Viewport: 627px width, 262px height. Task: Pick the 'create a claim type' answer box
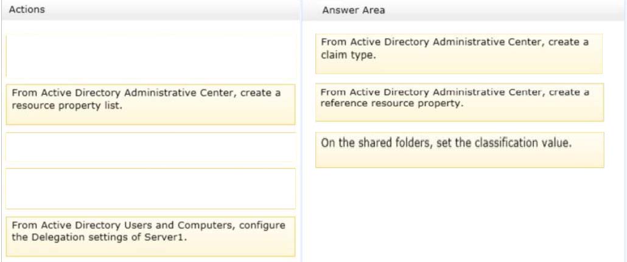pyautogui.click(x=459, y=53)
